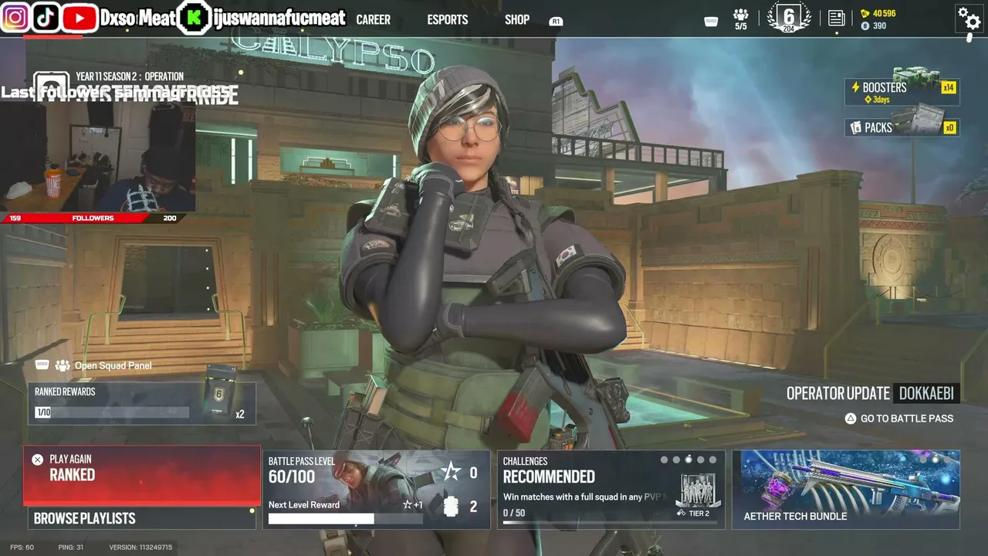Open the Battle Pass Level 60/100 card
This screenshot has height=556, width=988.
click(x=377, y=490)
